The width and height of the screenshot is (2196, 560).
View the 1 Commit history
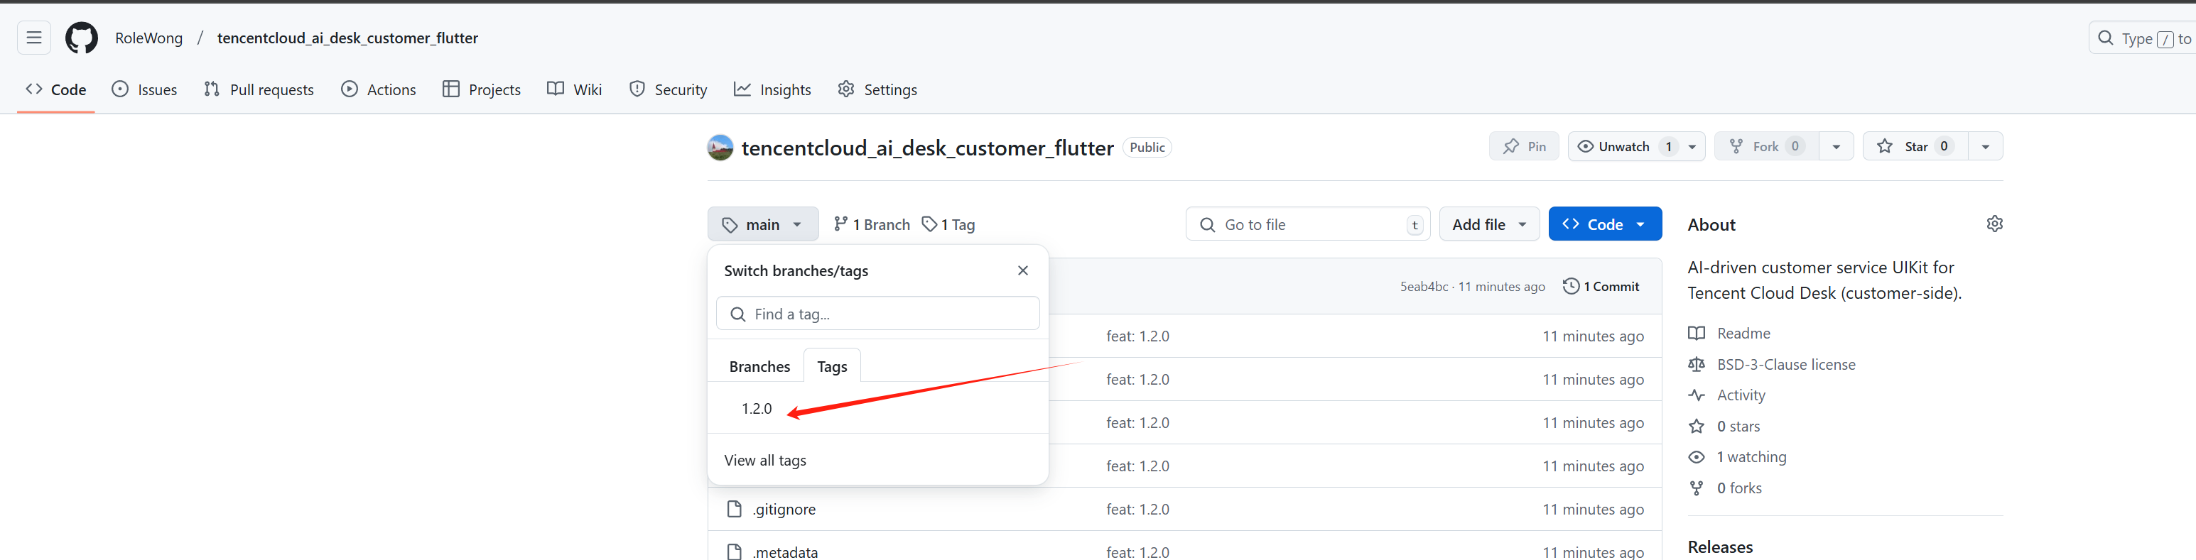coord(1600,287)
